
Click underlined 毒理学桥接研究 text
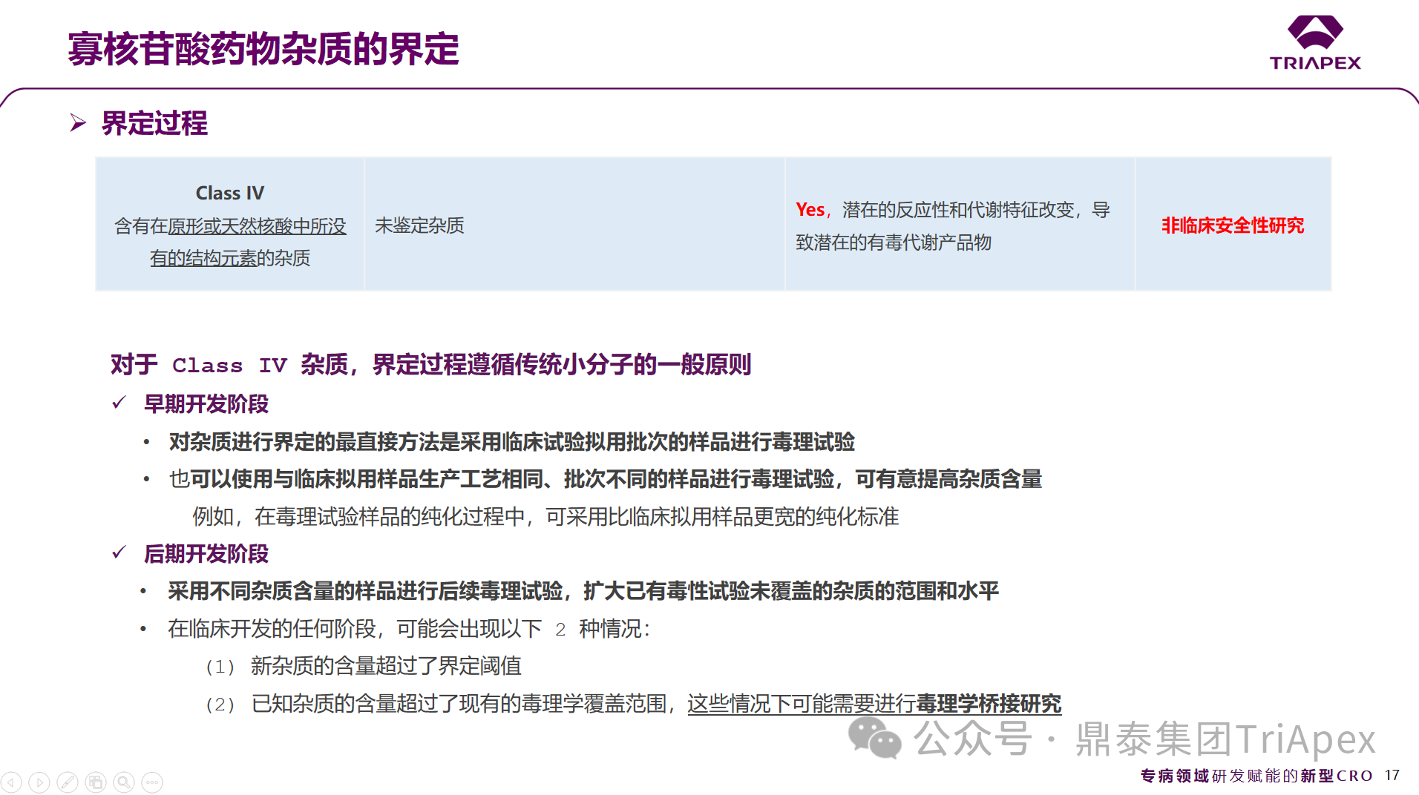[x=989, y=703]
